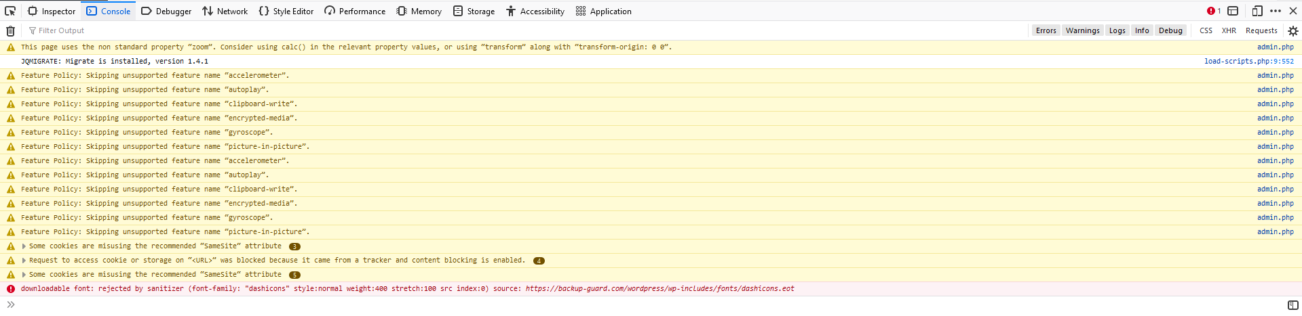Switch to the Console tab

(x=109, y=11)
